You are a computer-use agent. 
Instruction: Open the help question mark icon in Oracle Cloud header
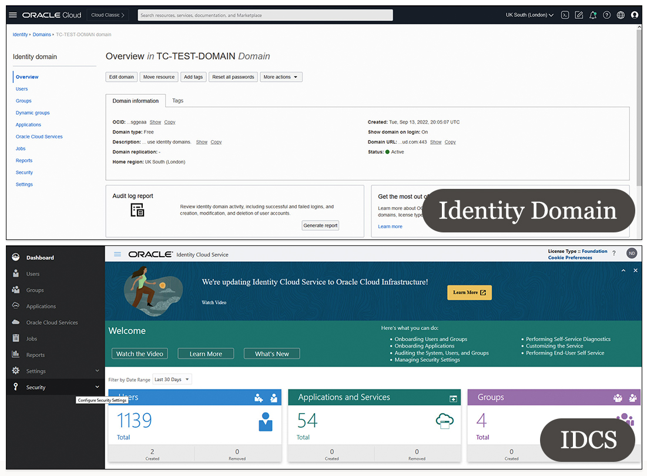[x=606, y=15]
